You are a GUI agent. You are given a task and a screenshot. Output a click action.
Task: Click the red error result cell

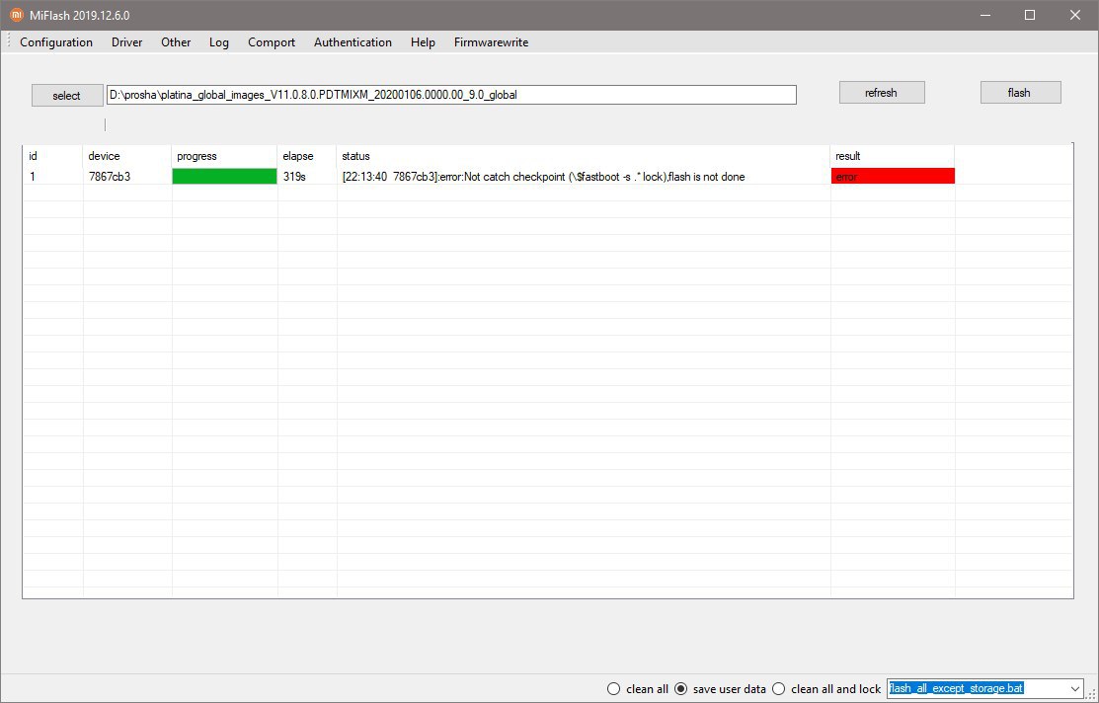[893, 177]
